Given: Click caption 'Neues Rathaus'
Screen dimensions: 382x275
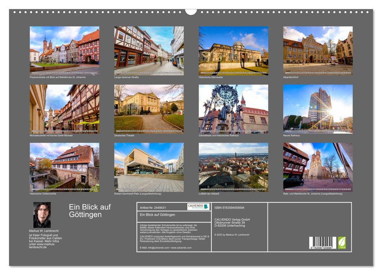Looking at the screenshot, I should [x=292, y=135].
